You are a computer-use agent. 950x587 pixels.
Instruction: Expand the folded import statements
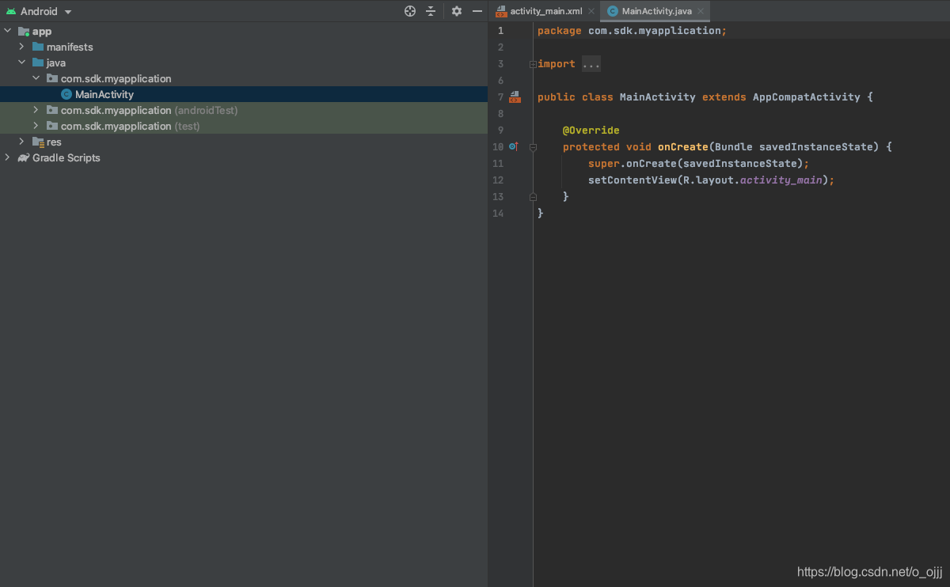pyautogui.click(x=533, y=64)
